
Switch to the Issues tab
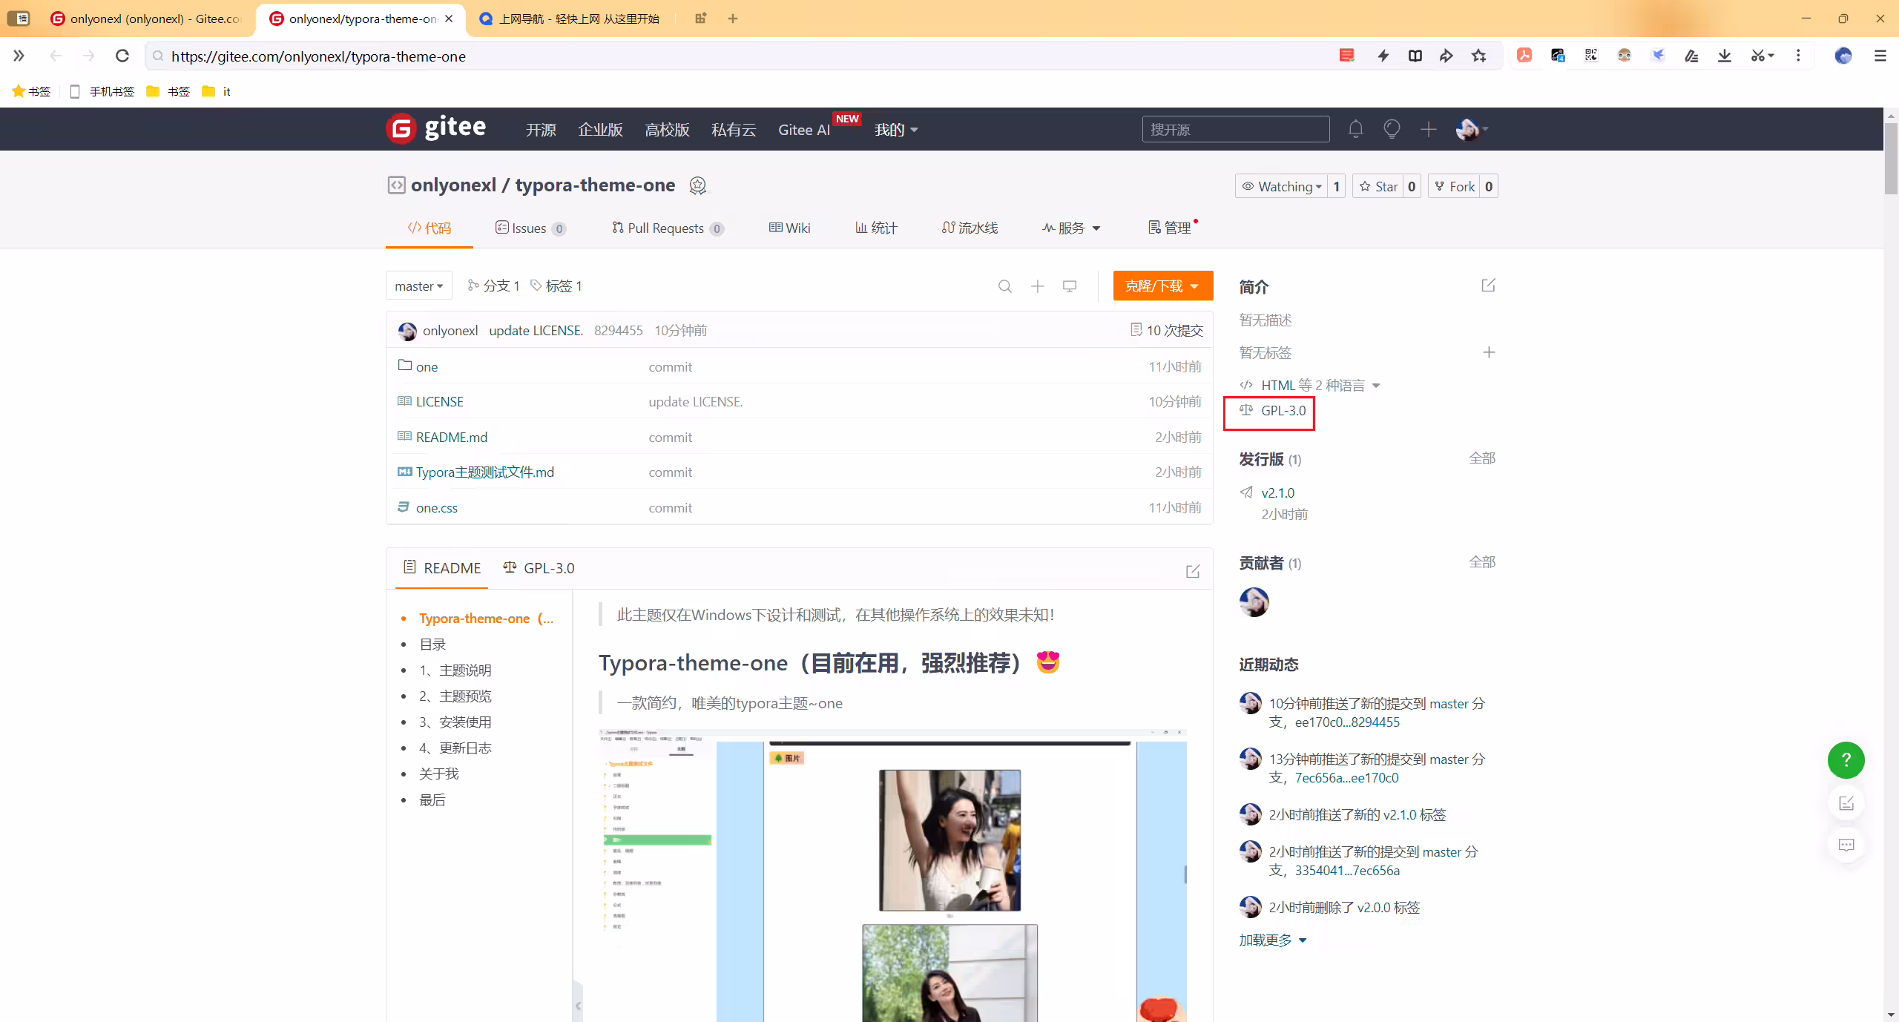tap(530, 228)
